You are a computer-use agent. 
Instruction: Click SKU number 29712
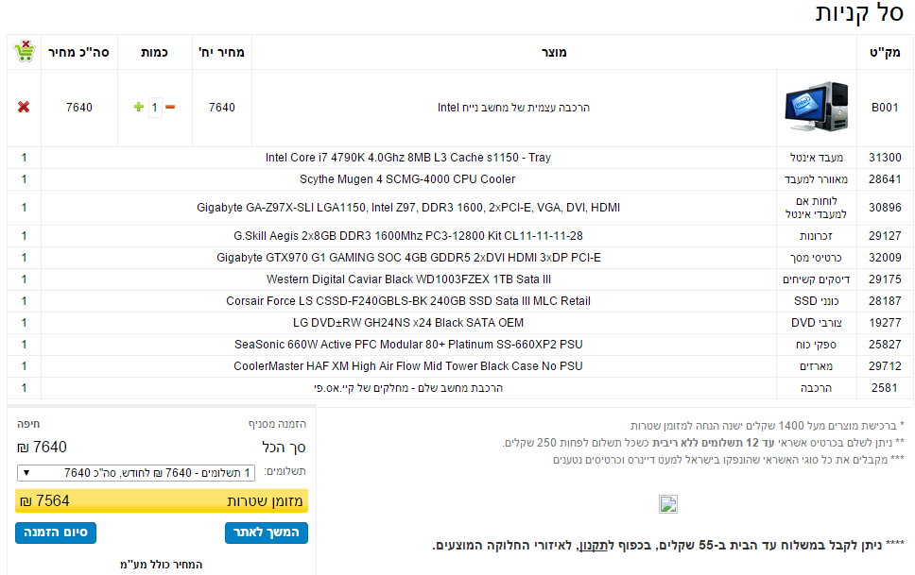[885, 366]
